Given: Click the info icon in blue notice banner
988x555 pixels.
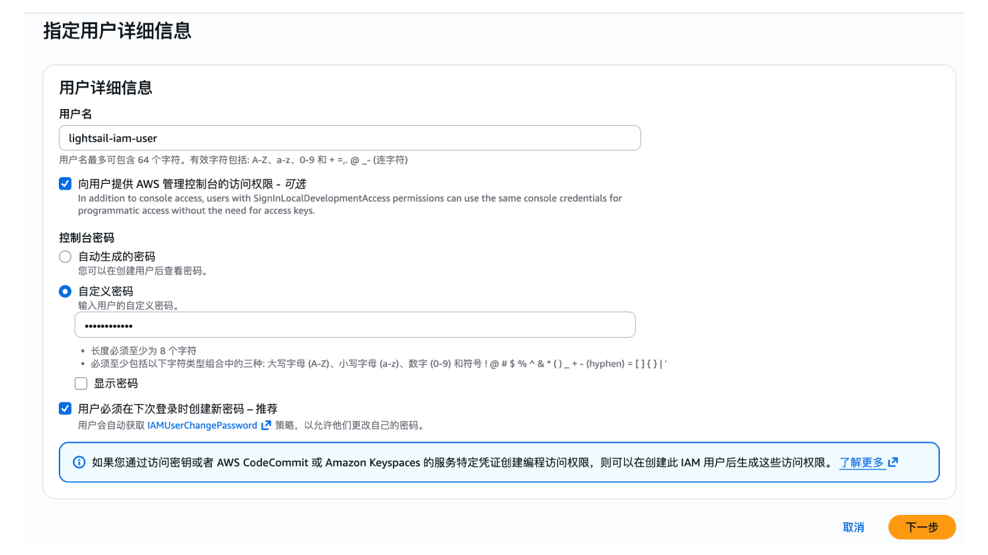Looking at the screenshot, I should pyautogui.click(x=79, y=462).
